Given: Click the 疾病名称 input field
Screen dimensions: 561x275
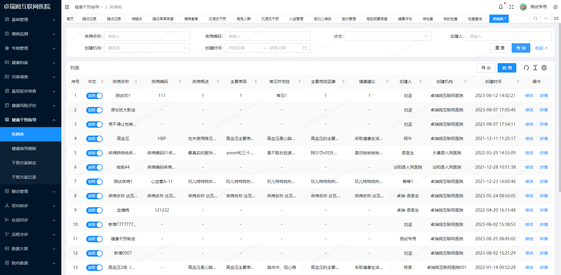Looking at the screenshot, I should click(x=147, y=36).
